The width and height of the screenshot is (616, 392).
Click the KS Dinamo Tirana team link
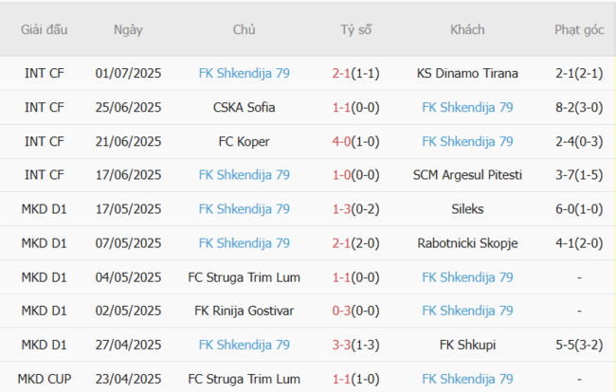pos(467,73)
